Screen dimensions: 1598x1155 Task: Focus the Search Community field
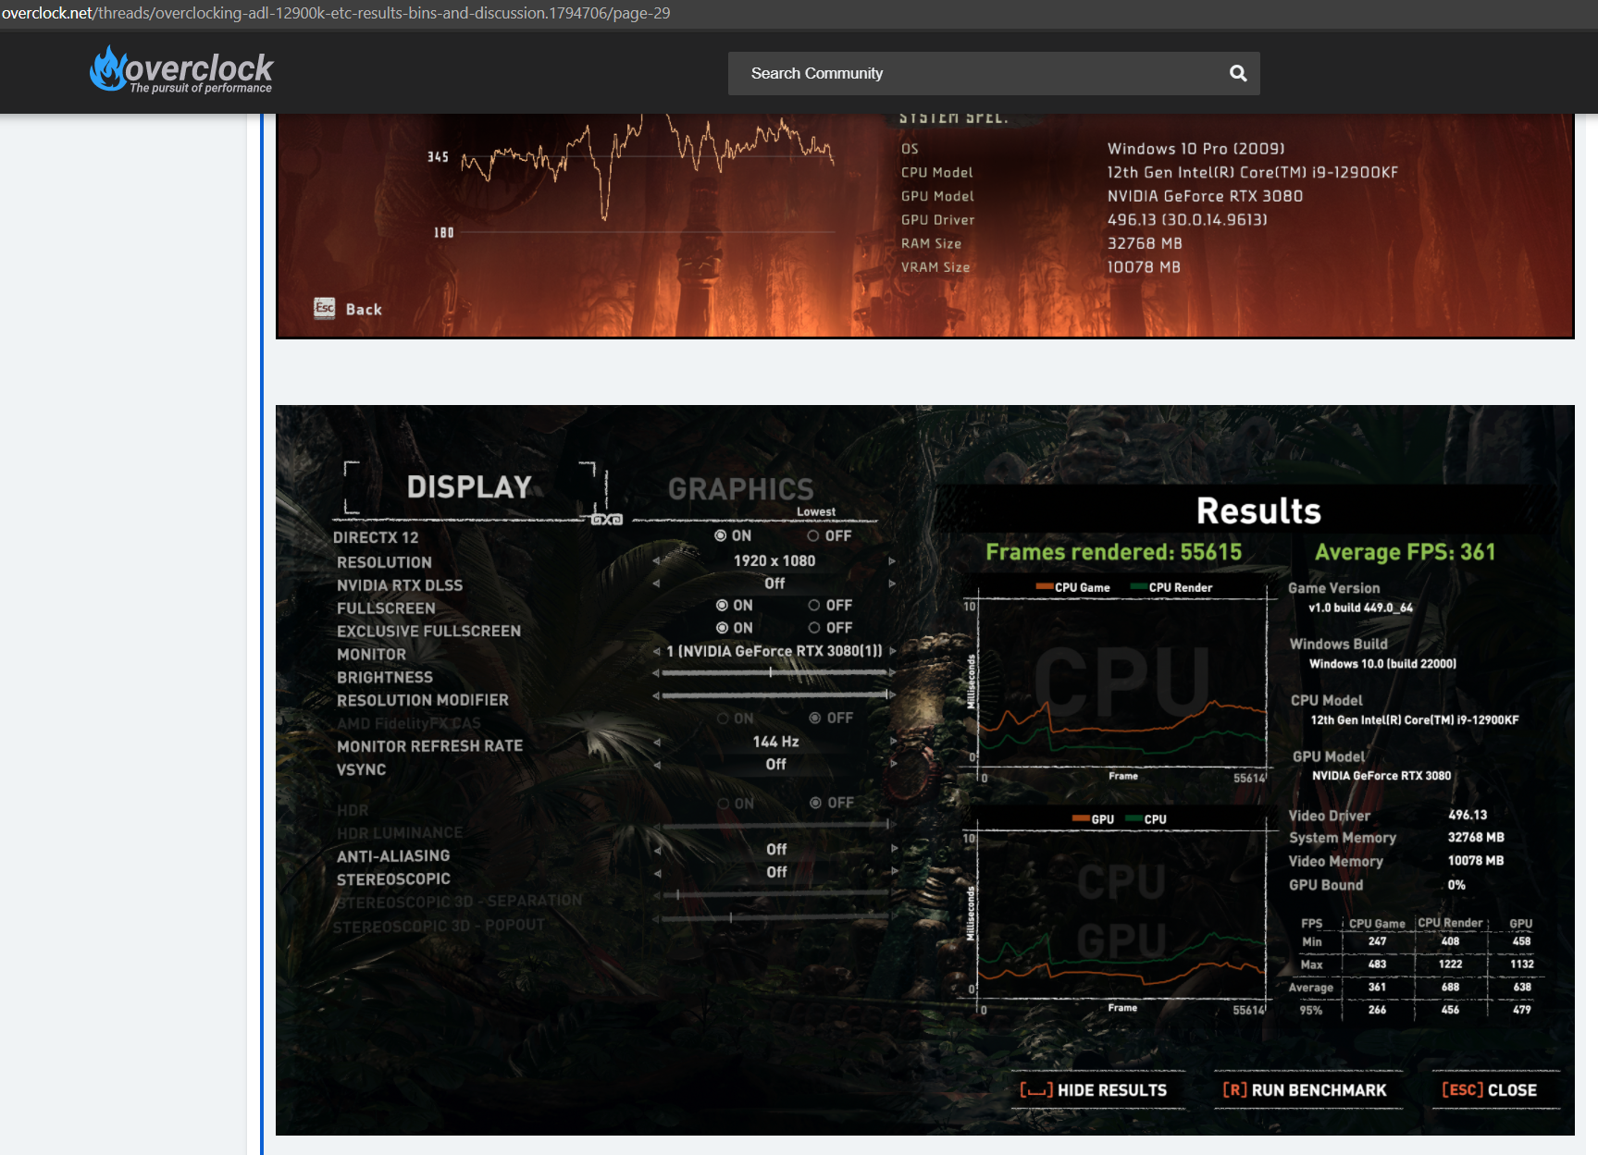[994, 73]
